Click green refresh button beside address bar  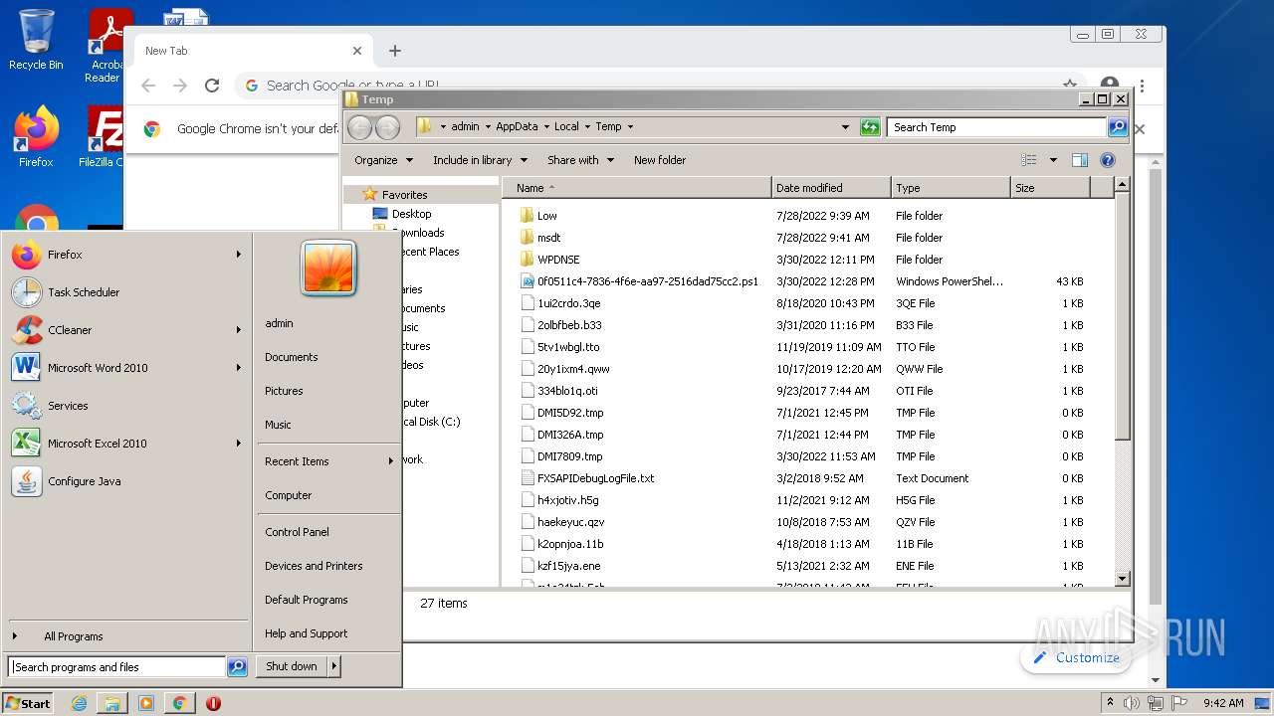click(x=870, y=127)
